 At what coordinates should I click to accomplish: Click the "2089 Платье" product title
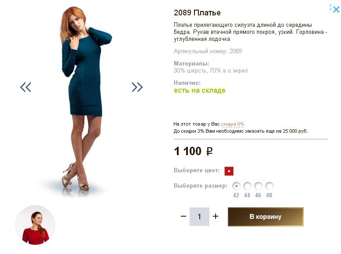[x=197, y=13]
